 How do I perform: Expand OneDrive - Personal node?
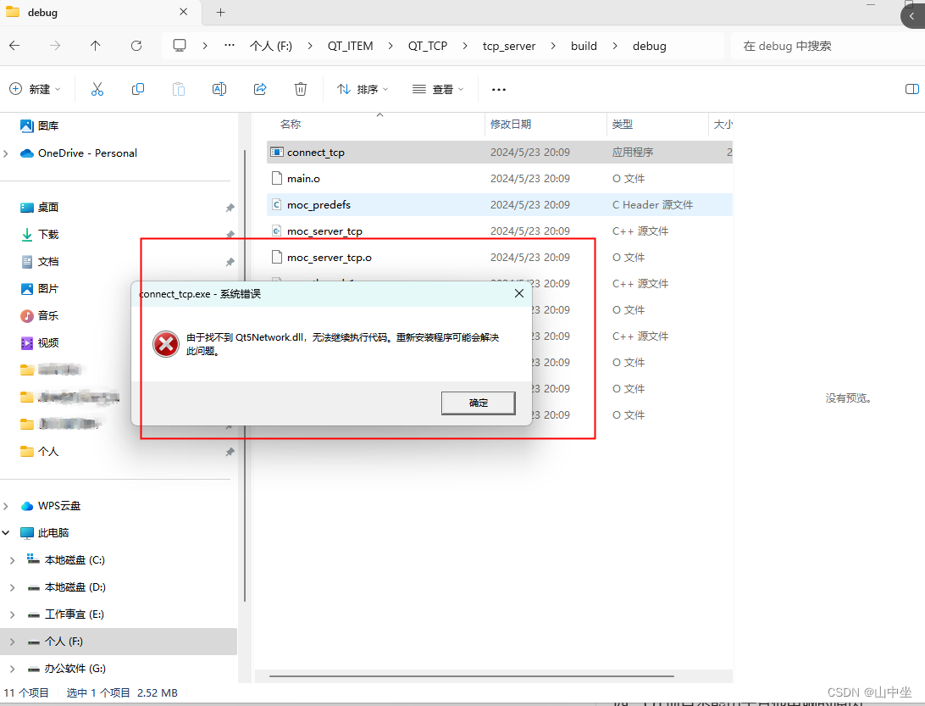6,153
